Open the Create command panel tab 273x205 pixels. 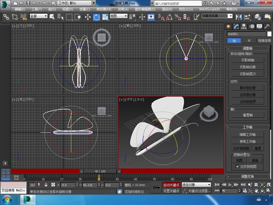point(228,26)
